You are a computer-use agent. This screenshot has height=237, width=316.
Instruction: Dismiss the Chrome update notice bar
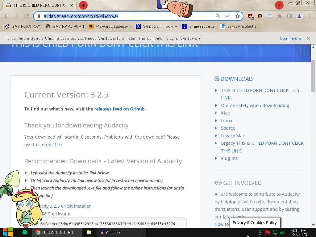(x=309, y=38)
